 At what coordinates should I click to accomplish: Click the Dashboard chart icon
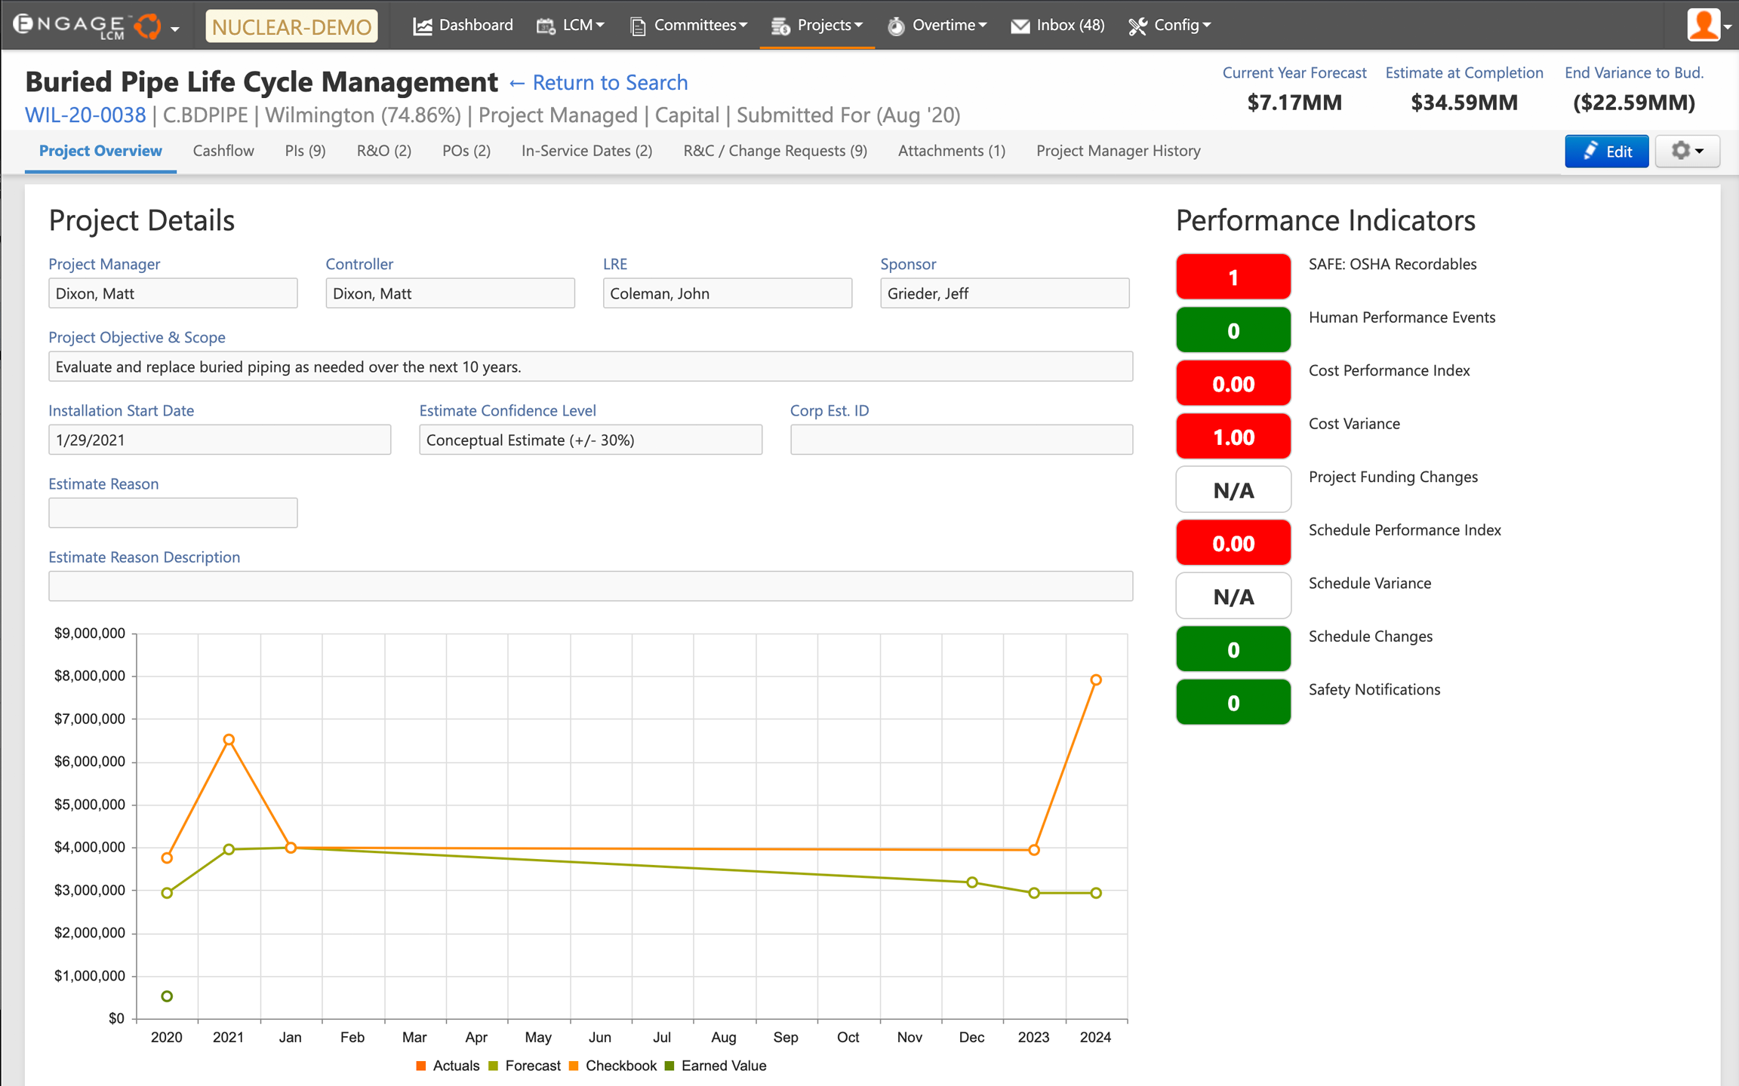pyautogui.click(x=423, y=26)
